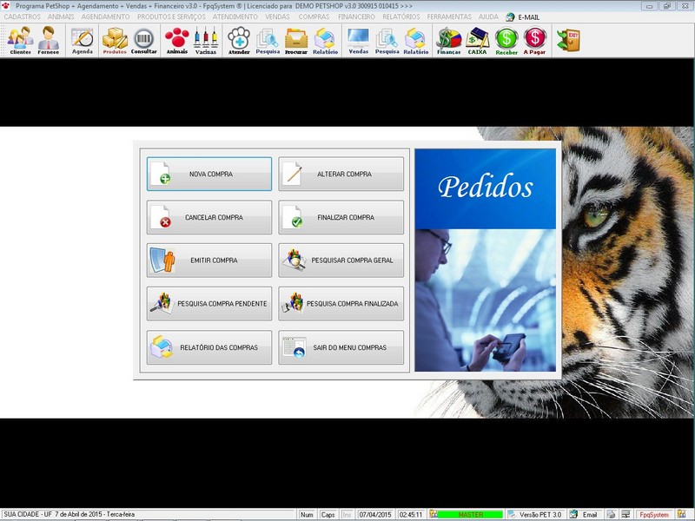Click the E-MAIL icon in menu bar
This screenshot has width=695, height=521.
pos(510,16)
